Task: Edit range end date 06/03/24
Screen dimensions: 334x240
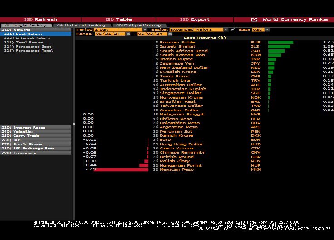Action: click(152, 34)
